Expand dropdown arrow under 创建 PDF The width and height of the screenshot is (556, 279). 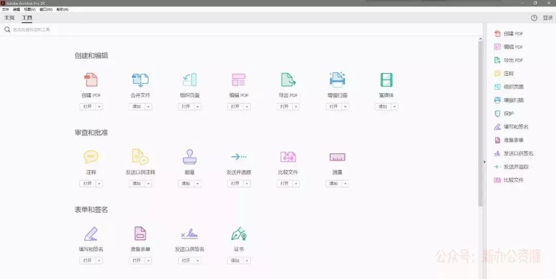click(x=99, y=107)
